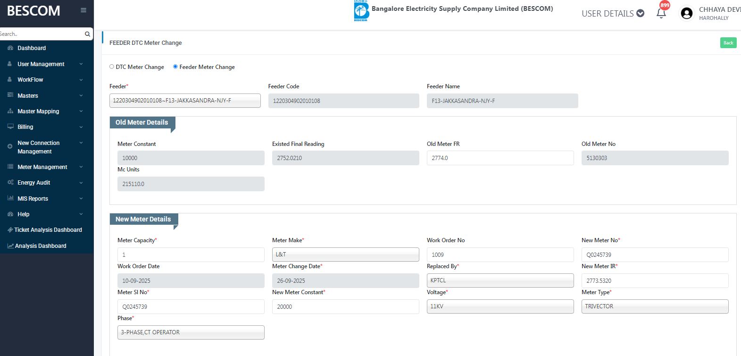Expand the Energy Audit menu
The width and height of the screenshot is (741, 356).
[x=34, y=183]
